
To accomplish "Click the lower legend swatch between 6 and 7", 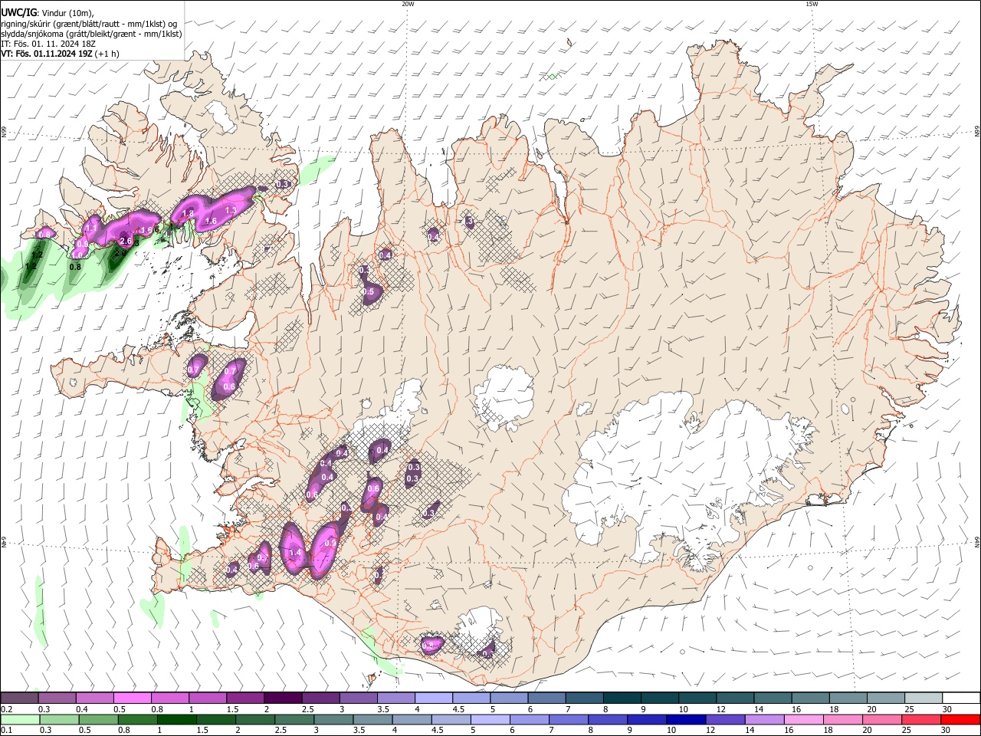I will pyautogui.click(x=528, y=720).
